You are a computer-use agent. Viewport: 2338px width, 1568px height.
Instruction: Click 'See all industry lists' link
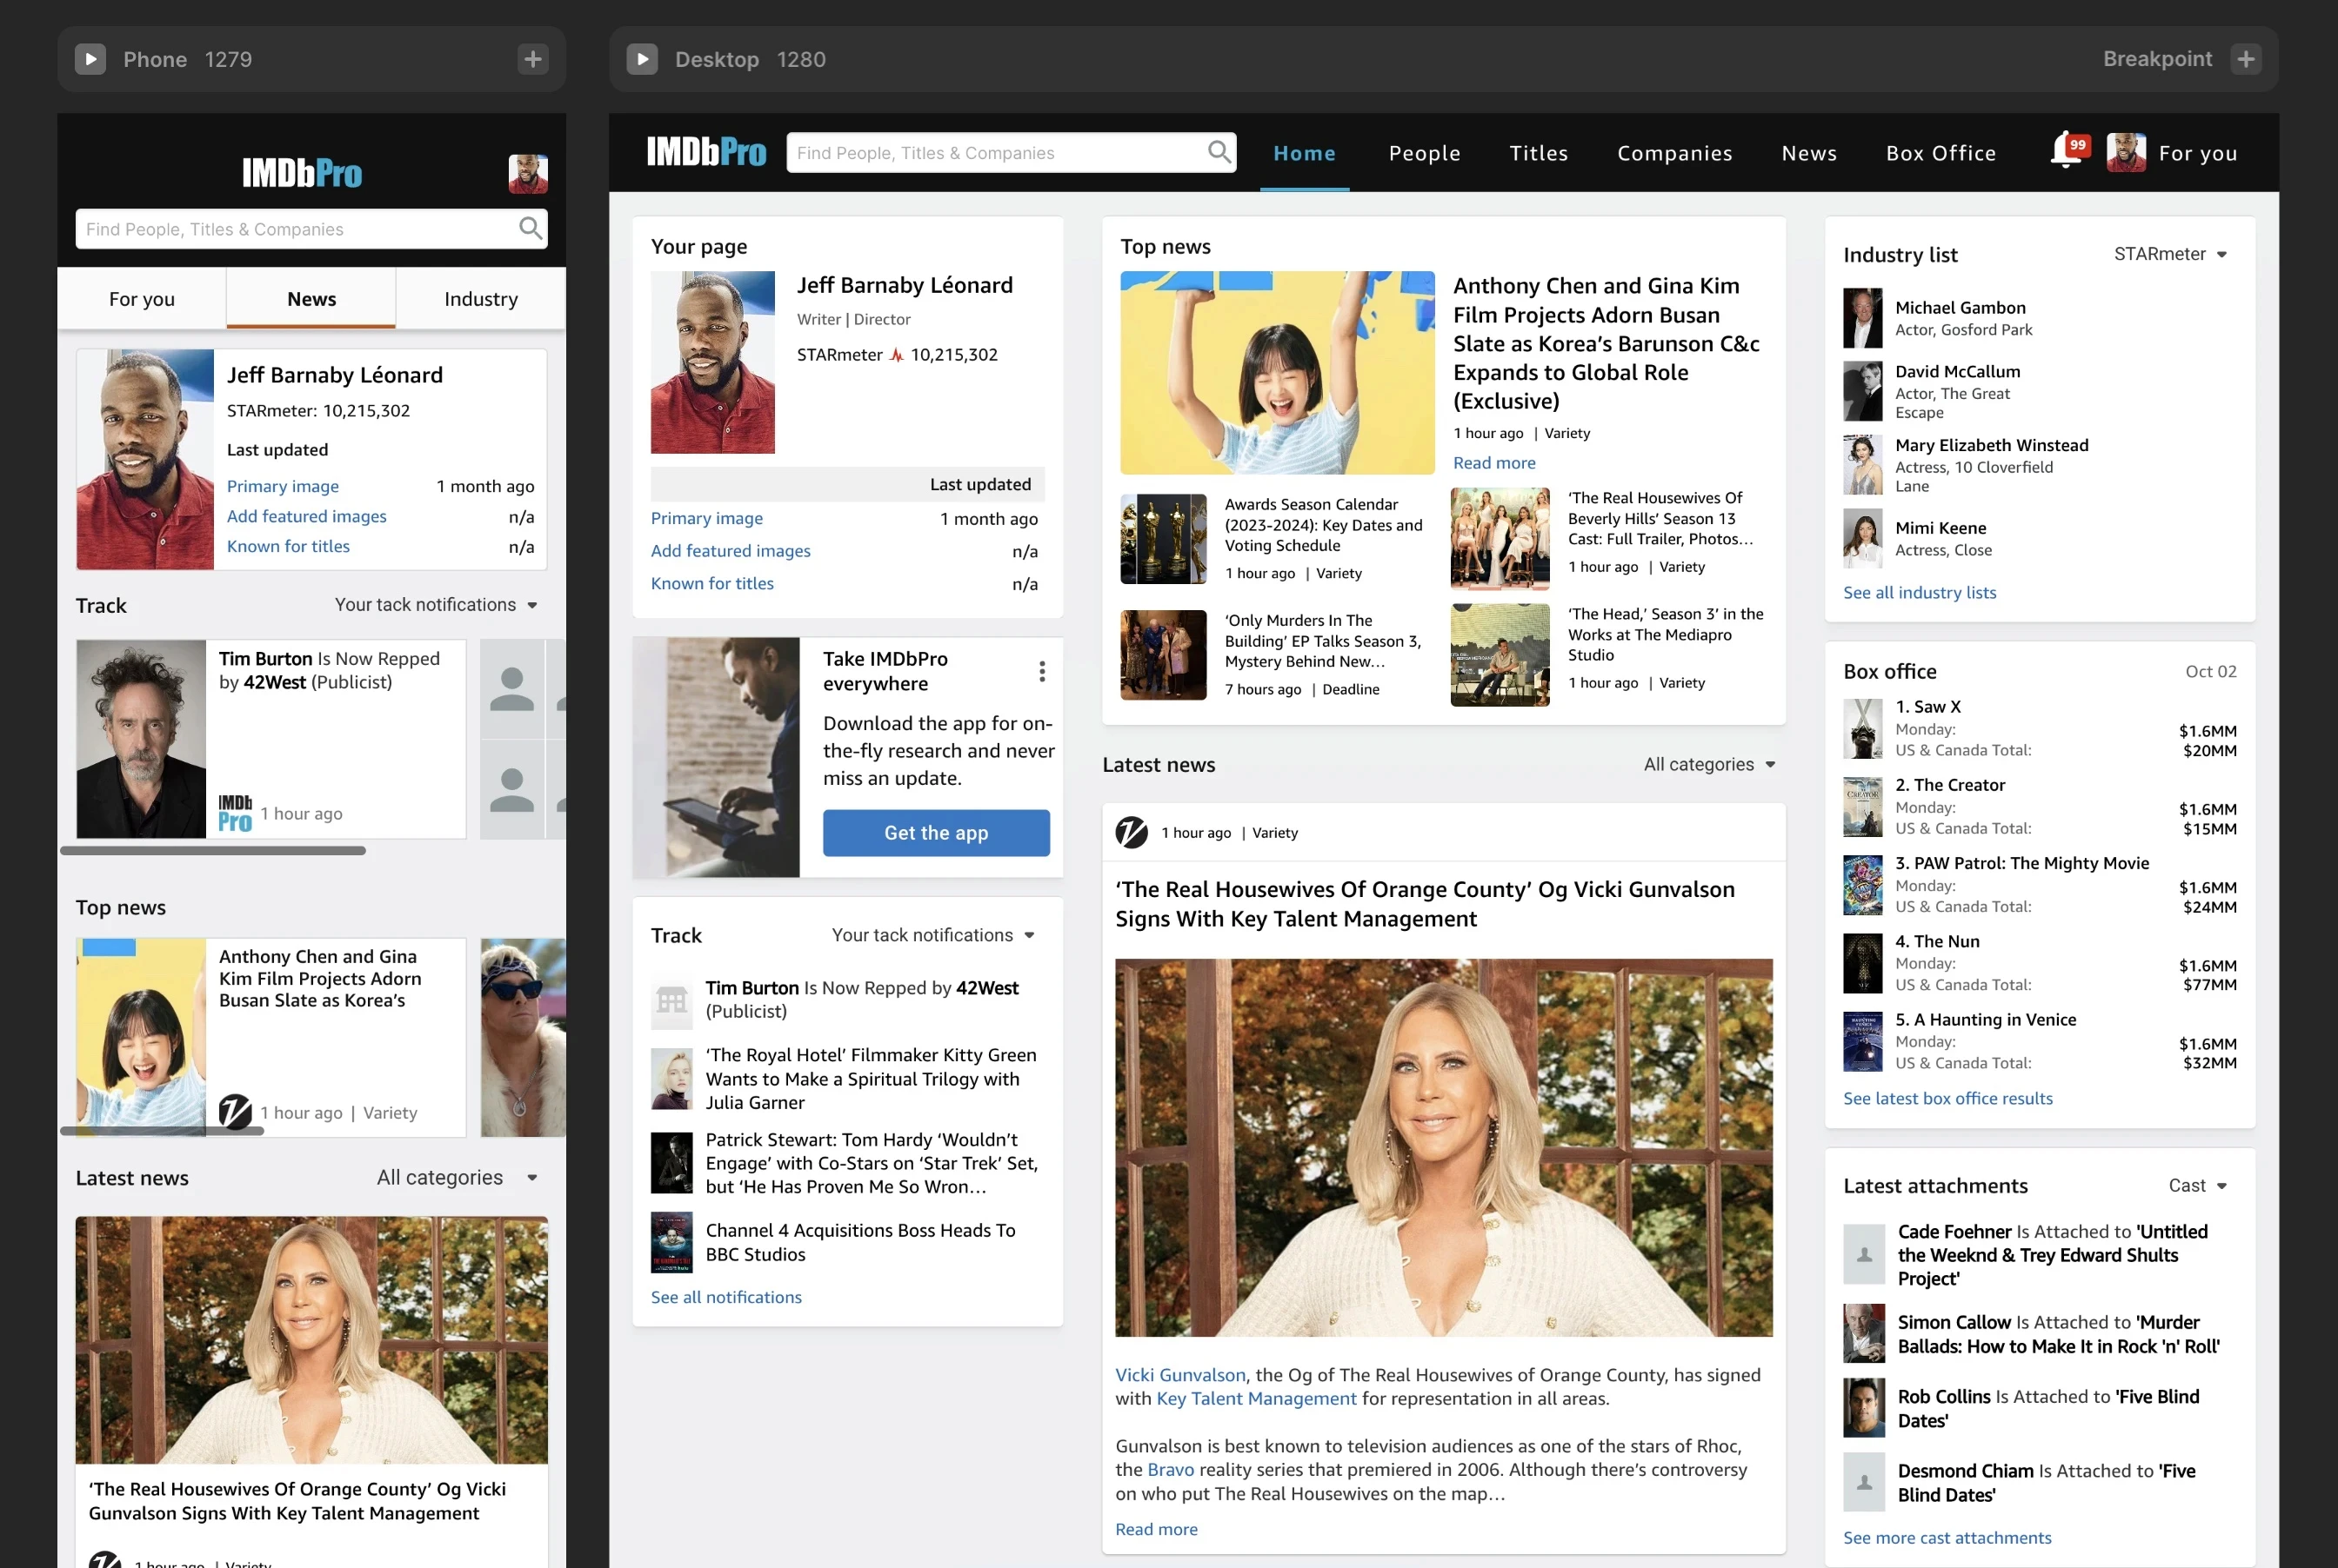pos(1920,592)
